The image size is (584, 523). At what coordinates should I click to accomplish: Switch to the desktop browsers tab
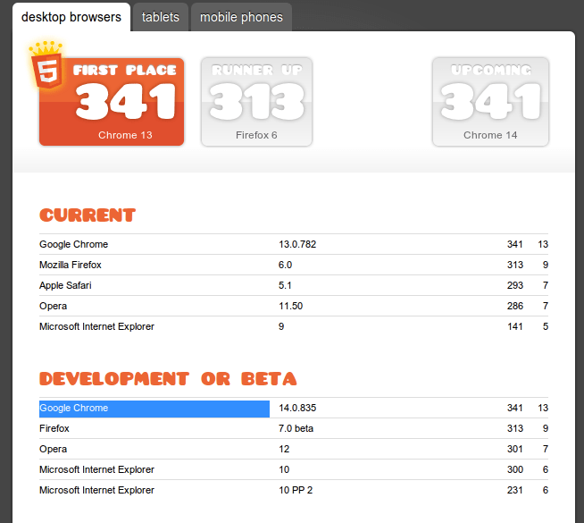[71, 17]
